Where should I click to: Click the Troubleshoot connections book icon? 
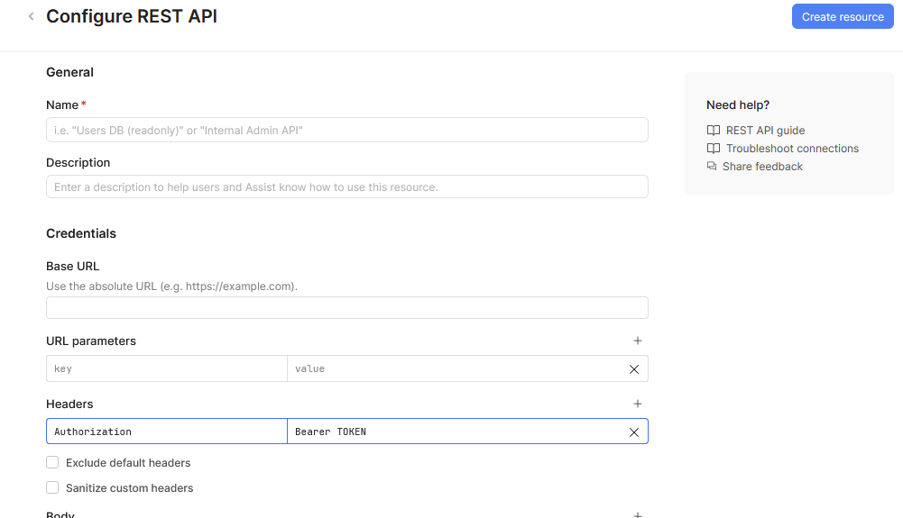click(714, 149)
